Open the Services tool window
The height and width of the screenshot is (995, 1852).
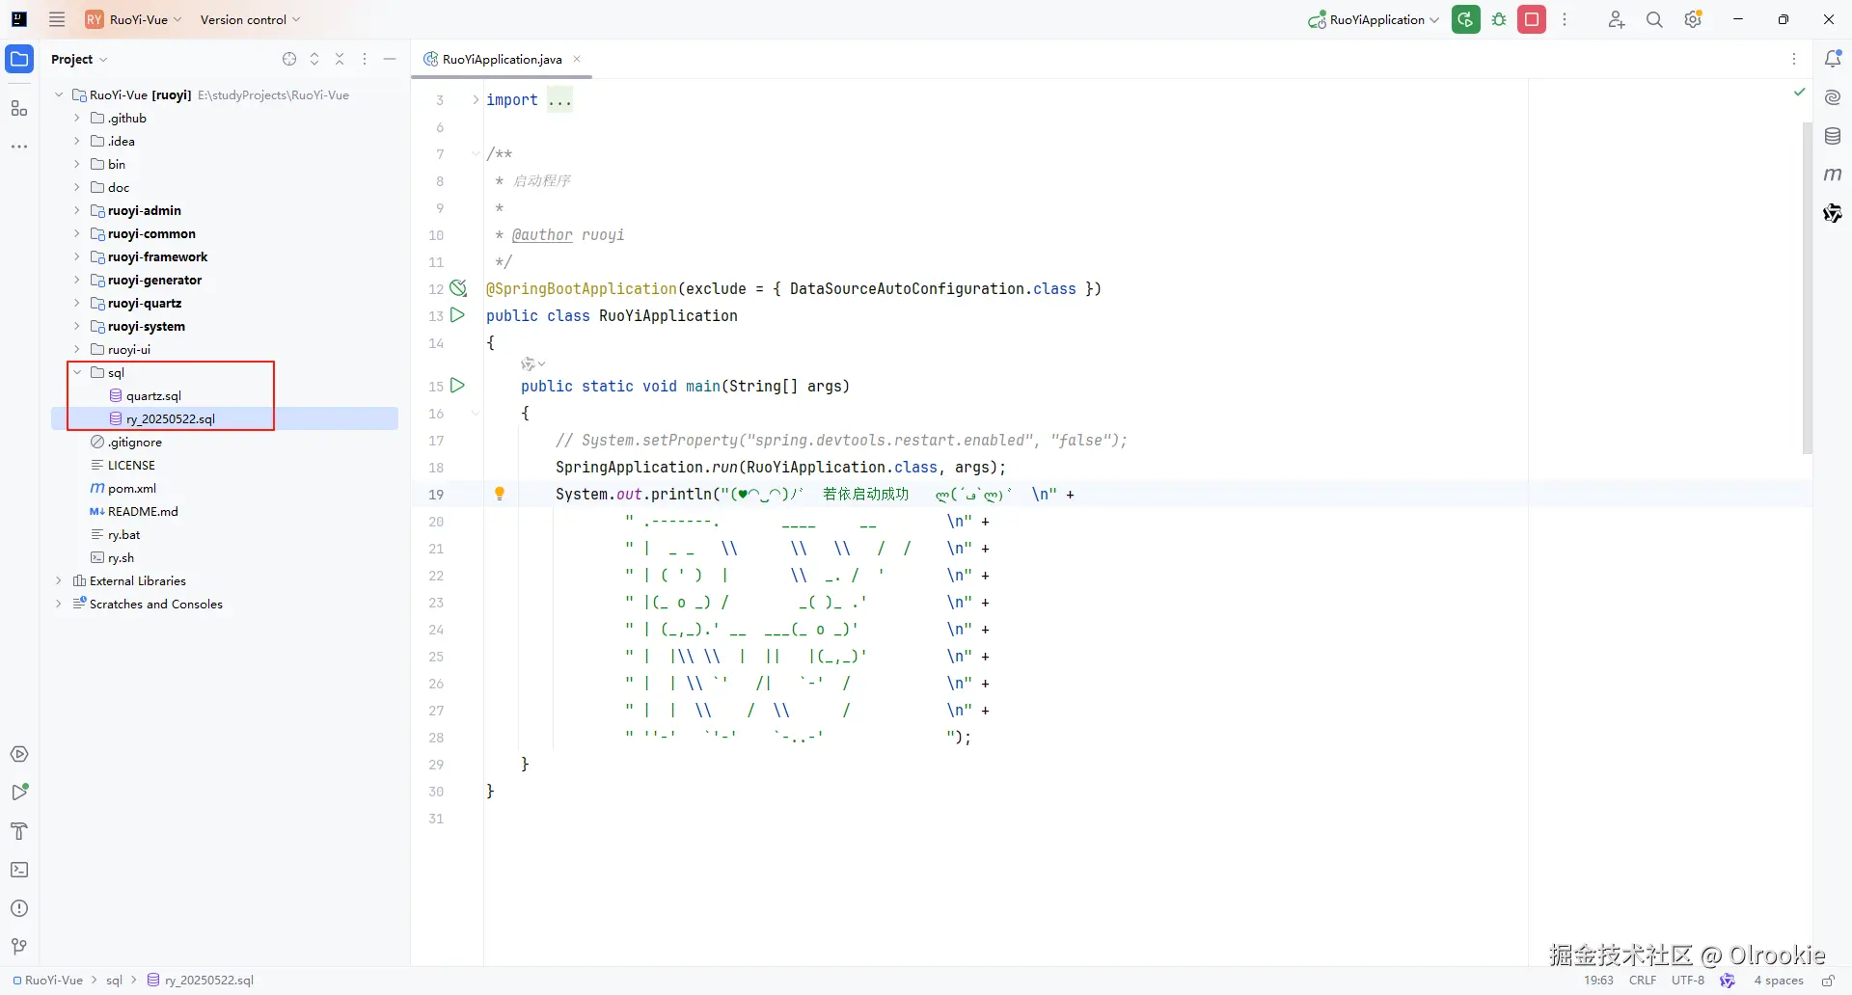pos(19,754)
